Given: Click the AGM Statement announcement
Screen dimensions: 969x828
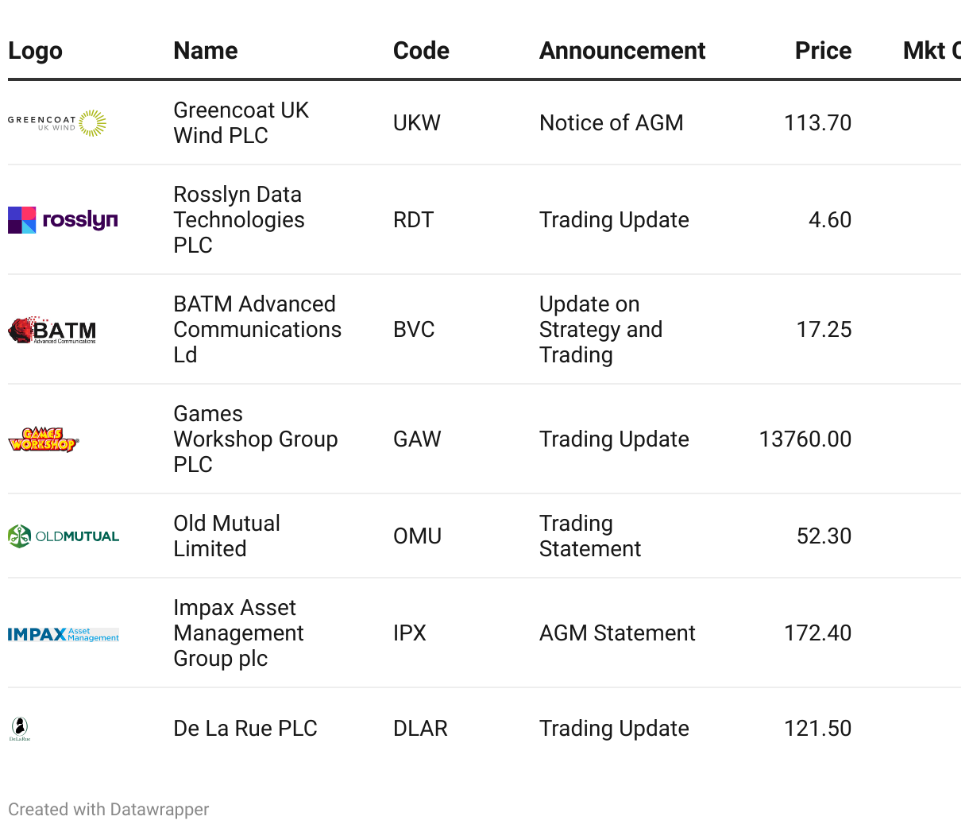Looking at the screenshot, I should click(x=617, y=633).
